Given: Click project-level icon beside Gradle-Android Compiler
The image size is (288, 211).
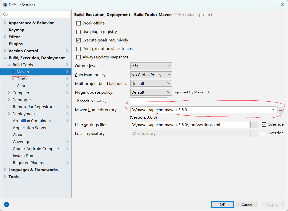Looking at the screenshot, I should [x=67, y=149].
